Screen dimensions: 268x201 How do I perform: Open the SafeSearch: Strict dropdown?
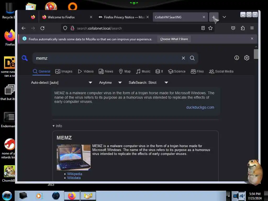tap(148, 82)
